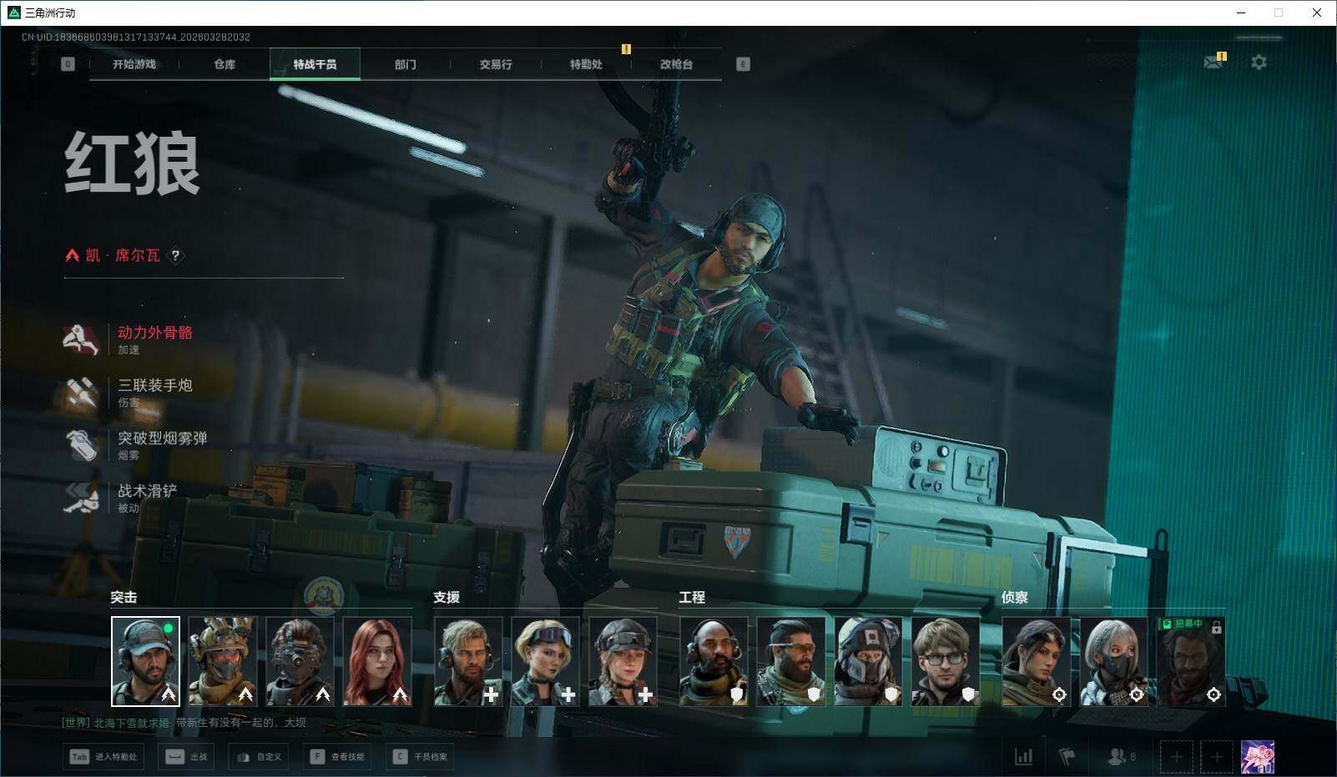Click the question mark beside 凯·席尔瓦
The width and height of the screenshot is (1337, 777).
(x=175, y=255)
